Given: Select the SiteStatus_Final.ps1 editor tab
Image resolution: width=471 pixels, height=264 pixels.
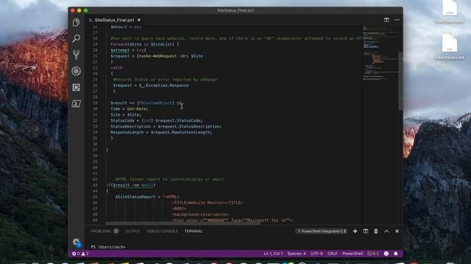Looking at the screenshot, I should tap(114, 20).
